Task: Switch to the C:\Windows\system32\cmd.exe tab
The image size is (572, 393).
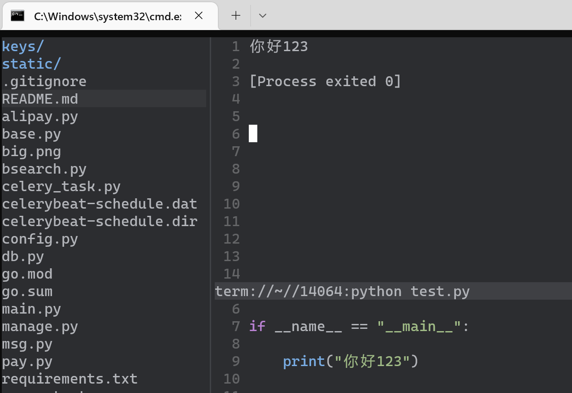Action: (108, 16)
